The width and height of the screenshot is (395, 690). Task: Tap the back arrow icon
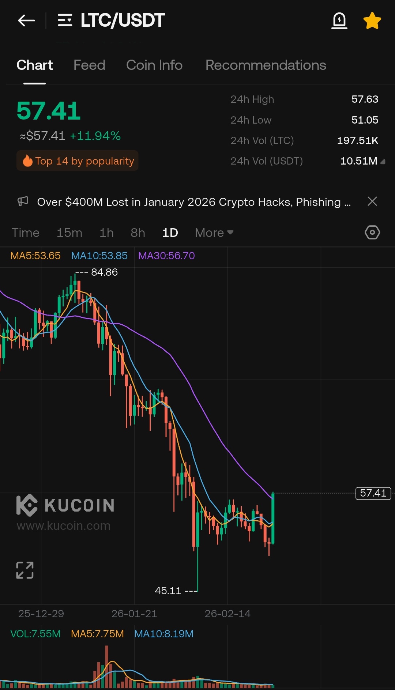click(26, 20)
